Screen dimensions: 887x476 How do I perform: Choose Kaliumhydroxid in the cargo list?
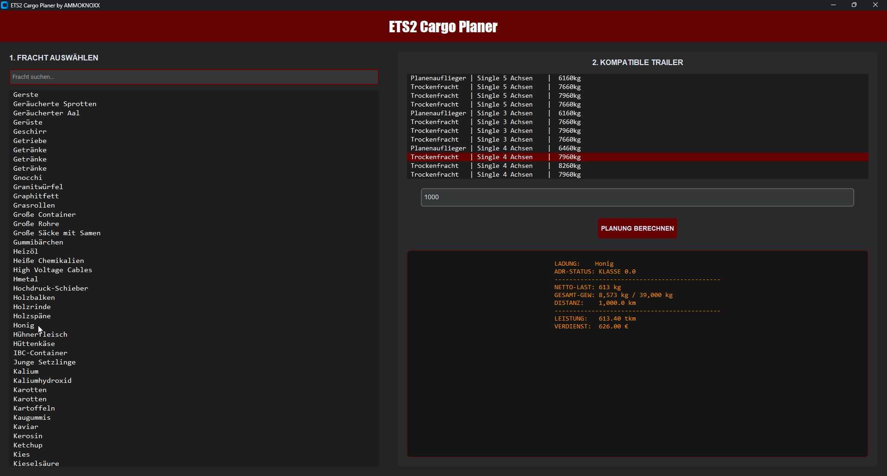(x=43, y=381)
